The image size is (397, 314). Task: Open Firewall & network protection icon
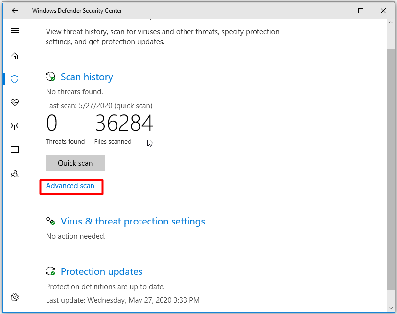15,126
